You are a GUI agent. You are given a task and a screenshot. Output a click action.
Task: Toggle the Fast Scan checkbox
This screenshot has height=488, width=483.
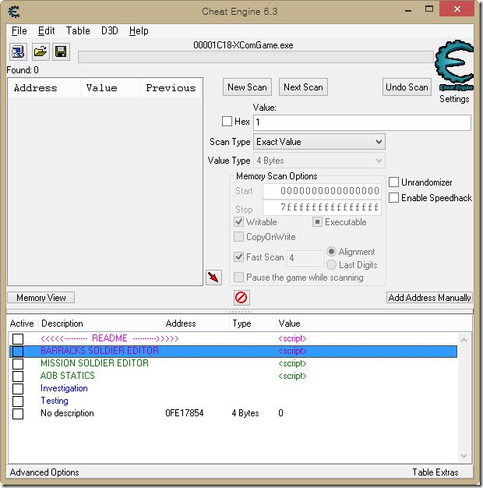click(238, 257)
